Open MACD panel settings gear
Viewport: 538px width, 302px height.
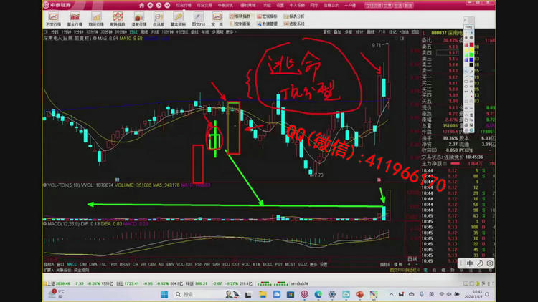point(44,224)
